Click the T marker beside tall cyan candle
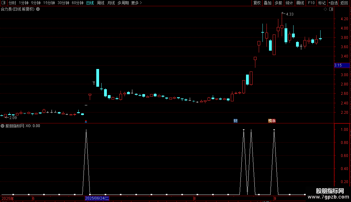 click(94, 83)
